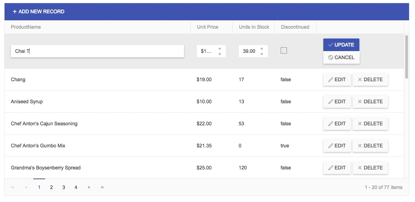Image resolution: width=415 pixels, height=202 pixels.
Task: Toggle the Discontinued checkbox in the edit row
Action: coord(284,50)
